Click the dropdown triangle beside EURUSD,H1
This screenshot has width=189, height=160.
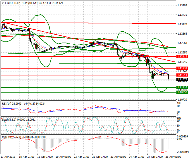tap(2, 3)
